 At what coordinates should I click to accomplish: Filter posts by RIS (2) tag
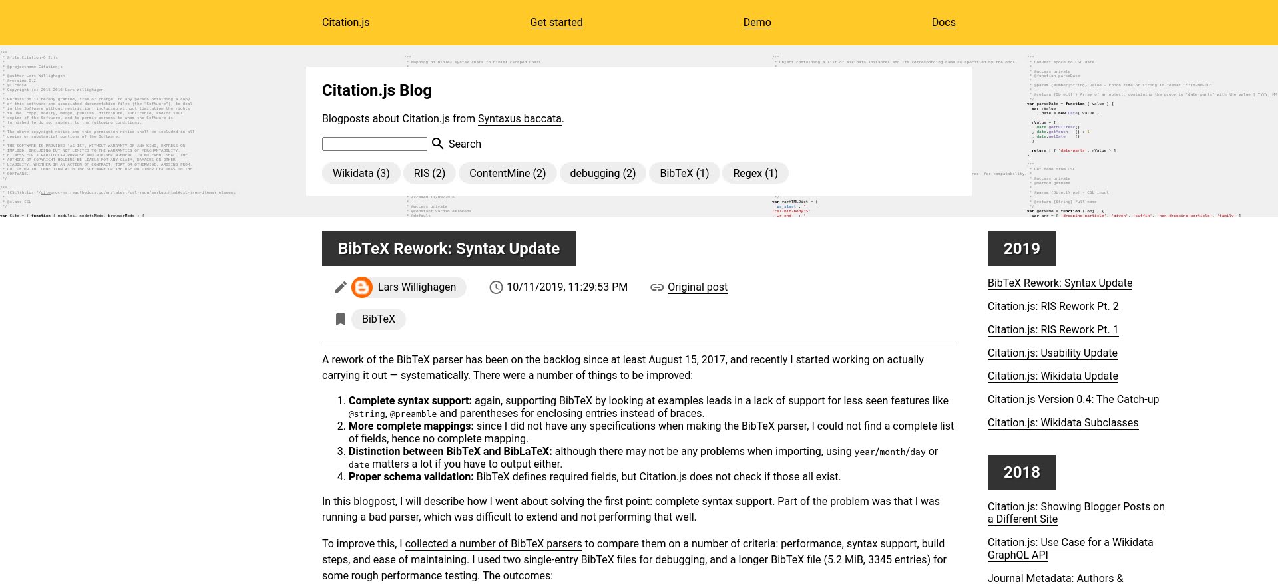[429, 174]
